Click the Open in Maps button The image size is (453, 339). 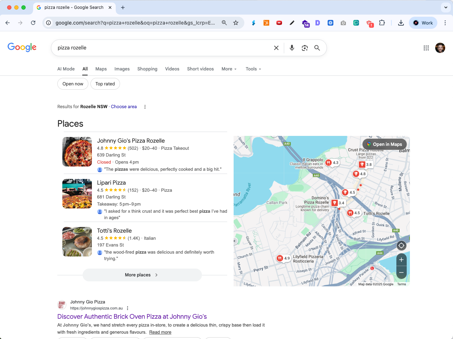[385, 144]
